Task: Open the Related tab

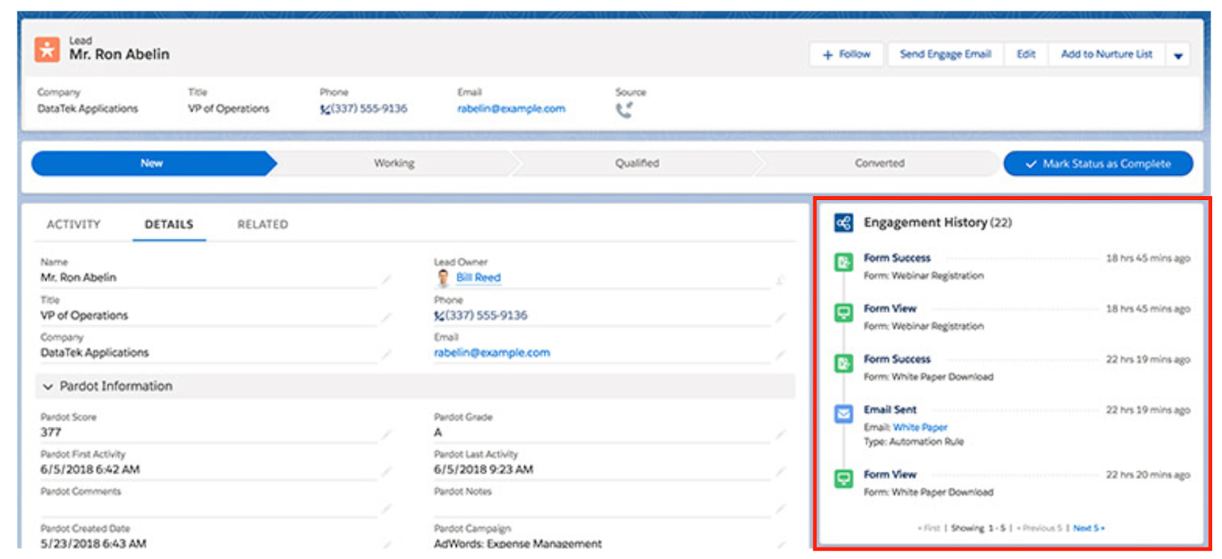Action: [x=263, y=225]
